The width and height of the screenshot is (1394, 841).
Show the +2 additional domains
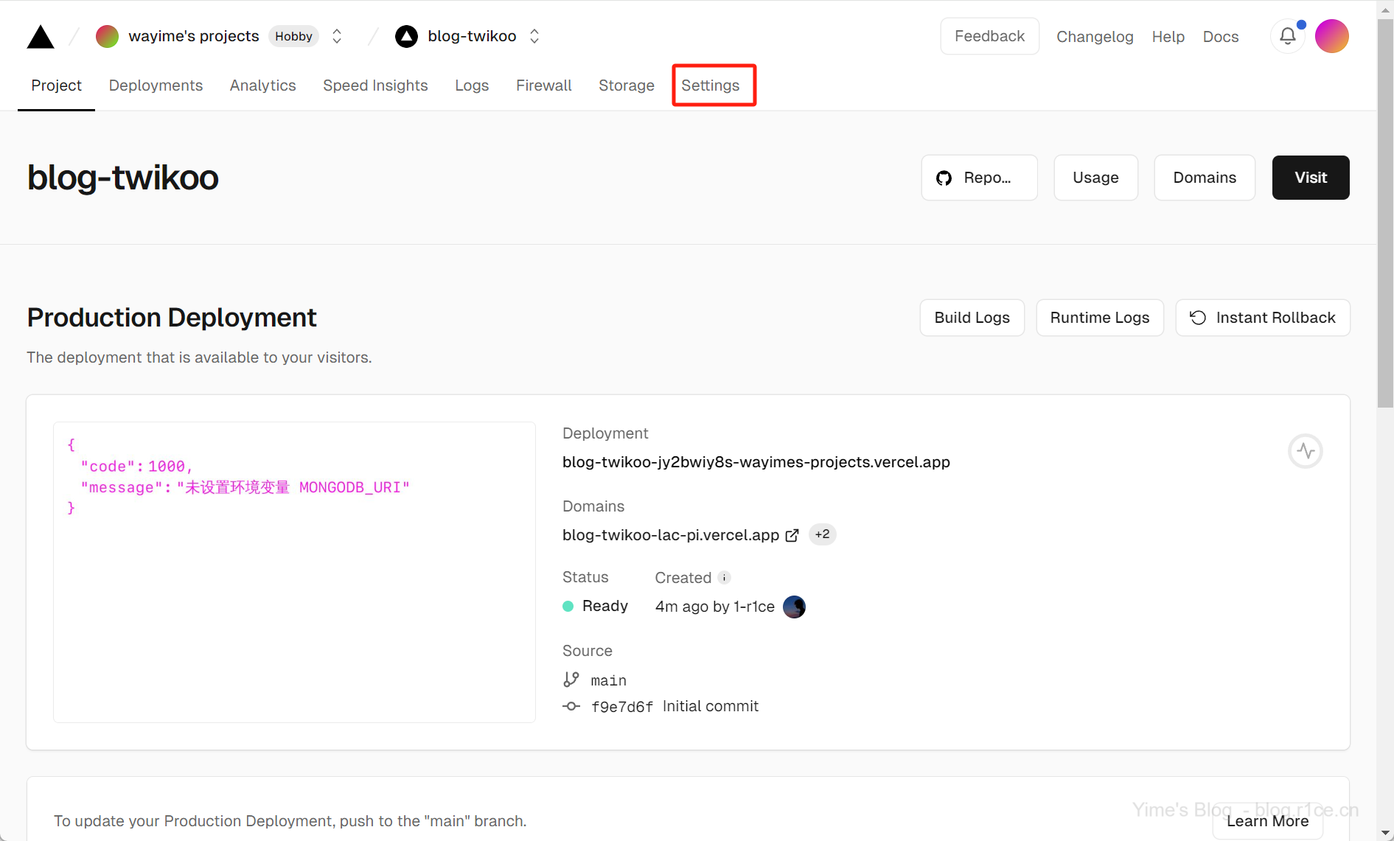click(822, 534)
